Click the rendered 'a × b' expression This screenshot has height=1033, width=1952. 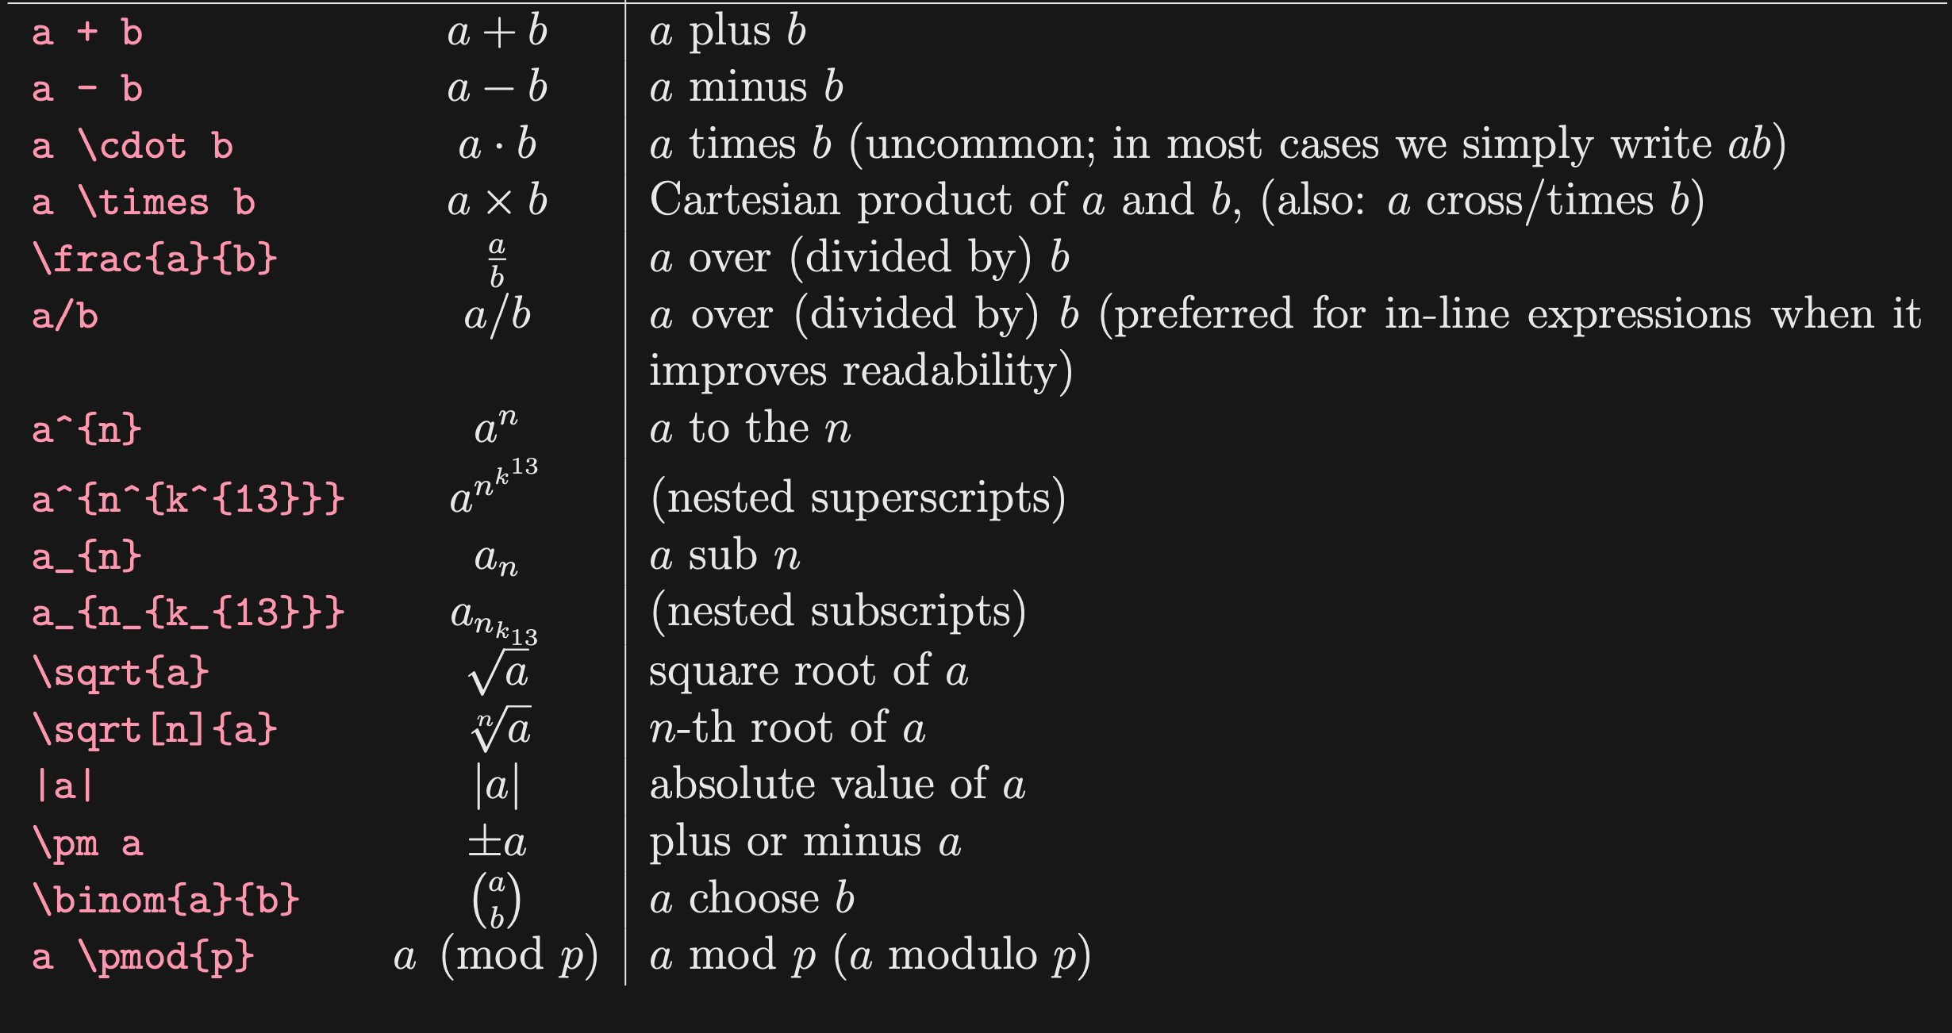498,201
